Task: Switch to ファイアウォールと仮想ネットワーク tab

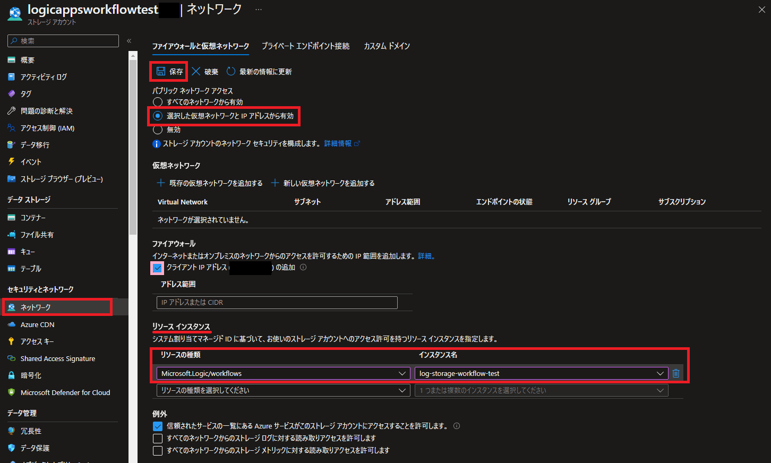Action: [x=201, y=46]
